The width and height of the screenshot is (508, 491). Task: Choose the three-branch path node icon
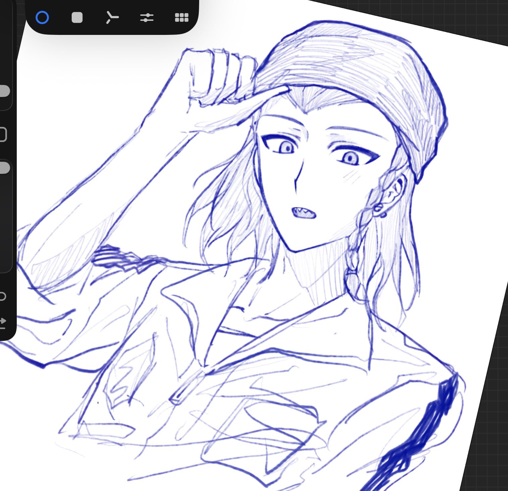112,17
